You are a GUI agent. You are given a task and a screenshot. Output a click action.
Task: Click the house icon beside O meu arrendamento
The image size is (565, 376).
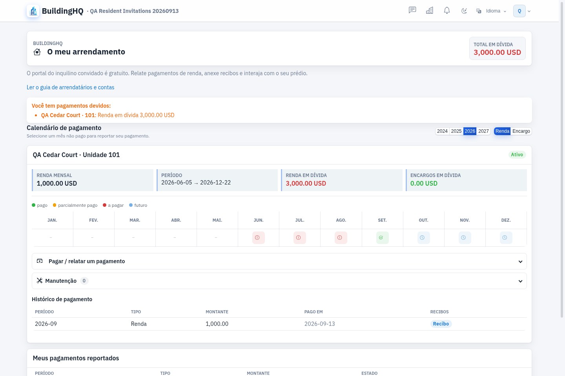[x=37, y=52]
